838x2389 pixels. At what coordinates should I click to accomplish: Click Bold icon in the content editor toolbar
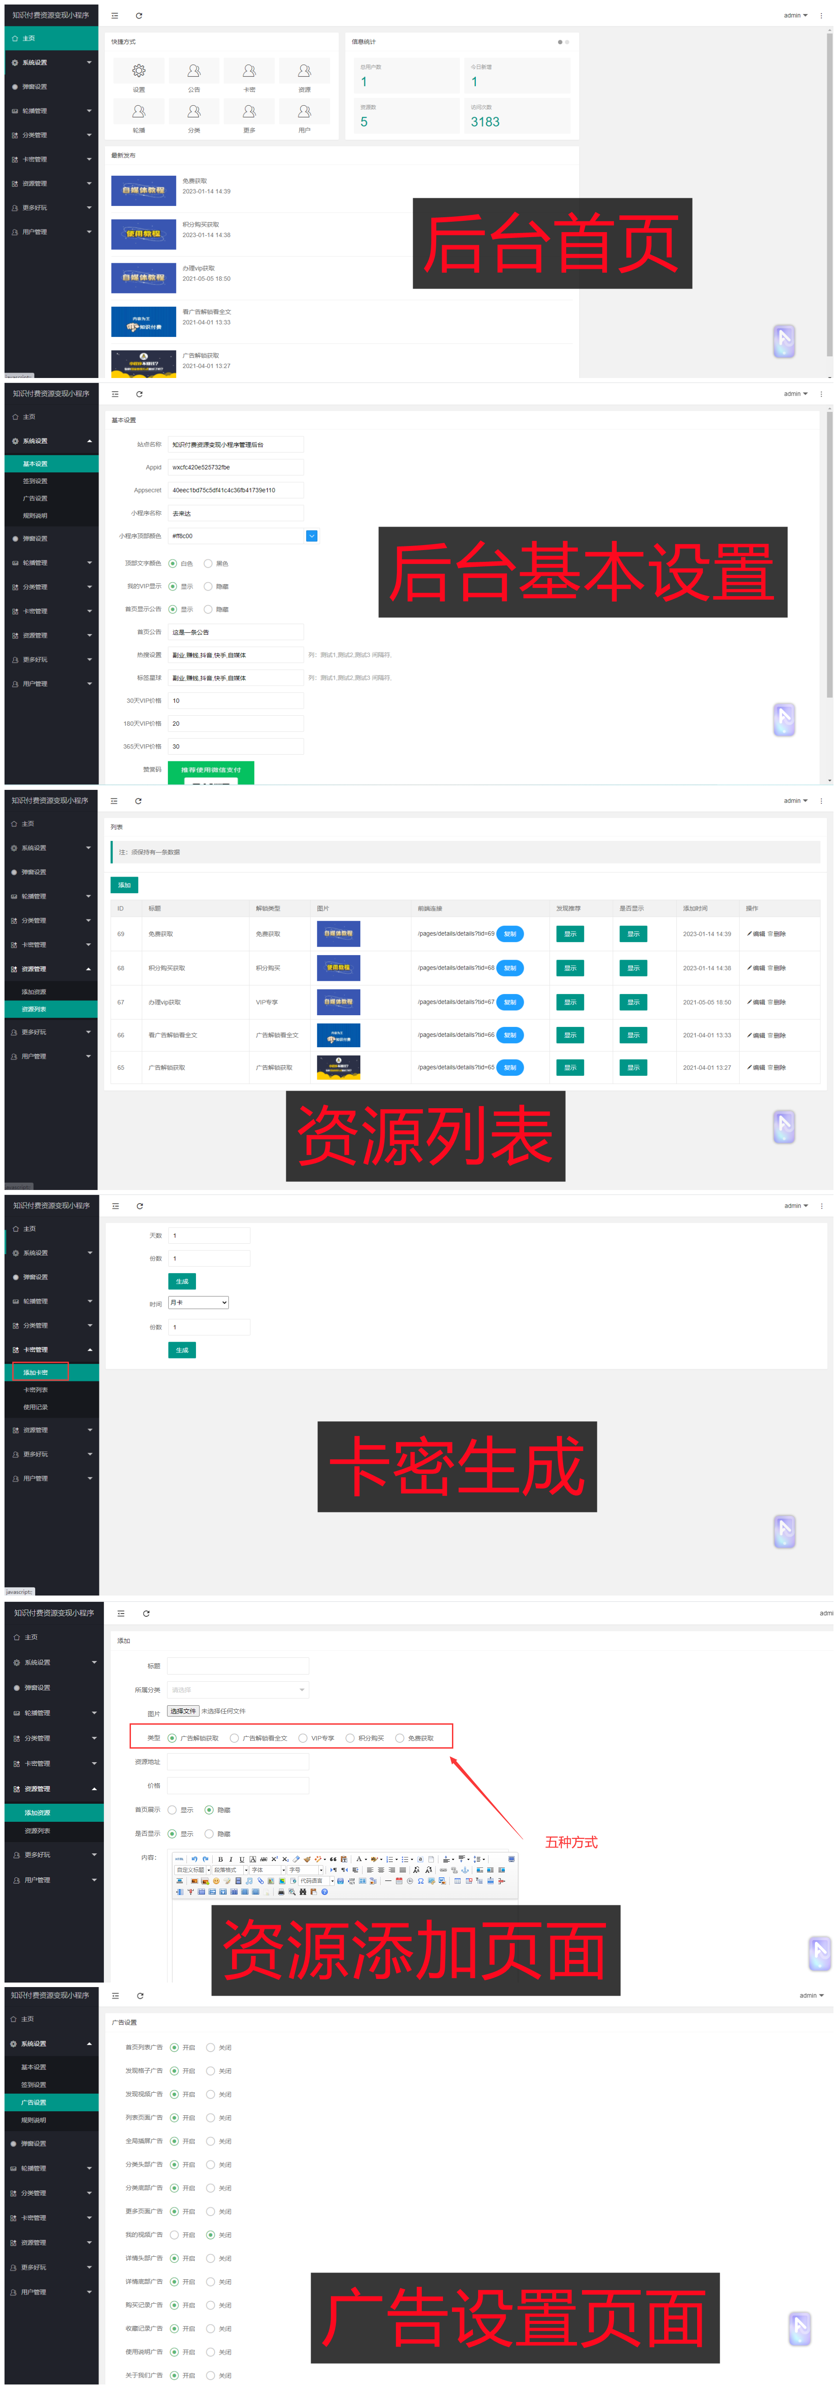[x=221, y=1859]
